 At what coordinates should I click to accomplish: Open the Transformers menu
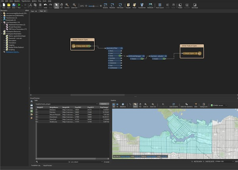click(x=26, y=1)
